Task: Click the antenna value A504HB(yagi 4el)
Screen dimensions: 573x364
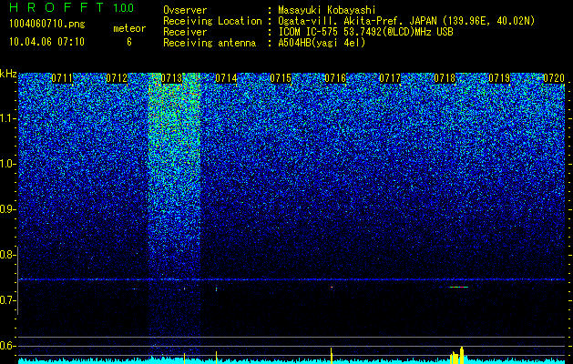Action: pyautogui.click(x=322, y=43)
